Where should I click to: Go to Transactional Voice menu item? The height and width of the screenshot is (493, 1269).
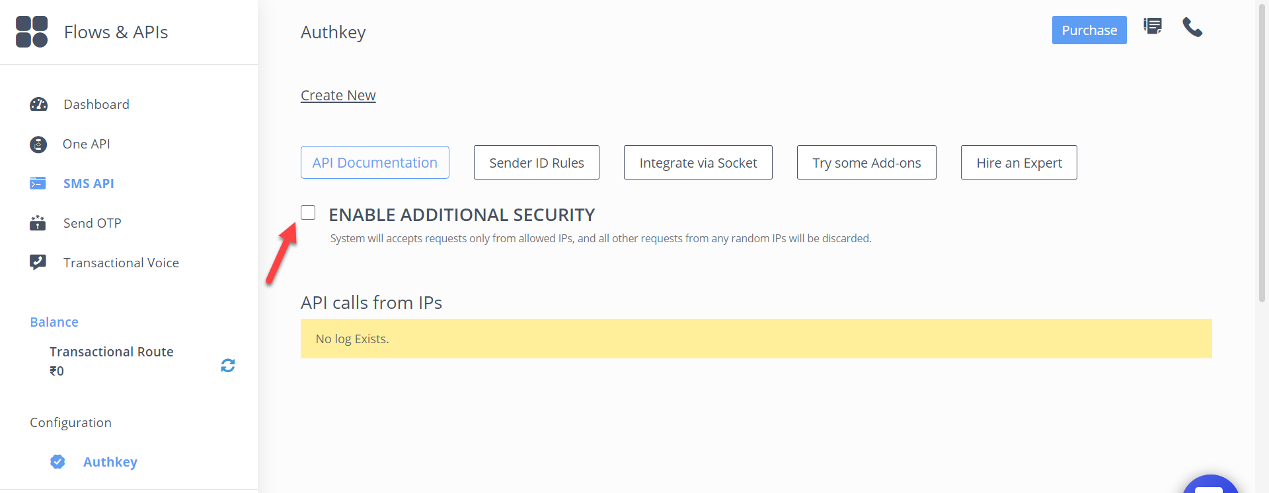[x=121, y=263]
